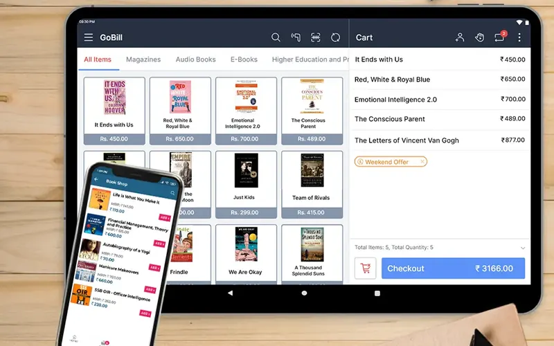Tap the Android back navigation button
Image resolution: width=554 pixels, height=346 pixels.
tap(231, 293)
